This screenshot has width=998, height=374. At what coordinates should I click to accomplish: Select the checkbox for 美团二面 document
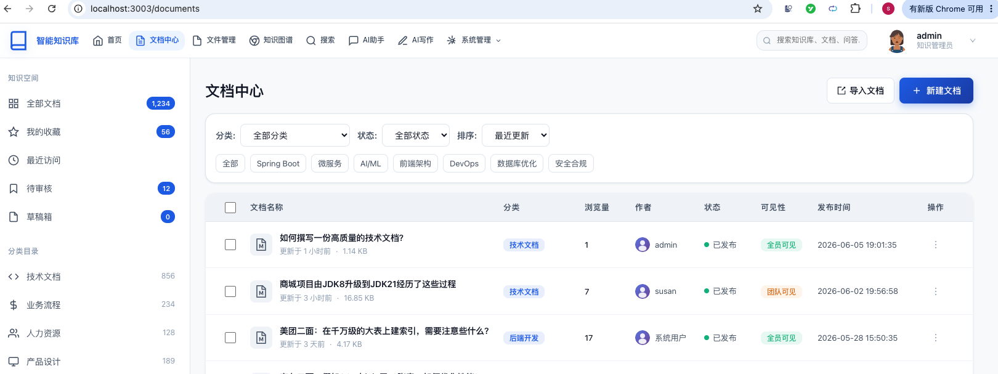230,338
